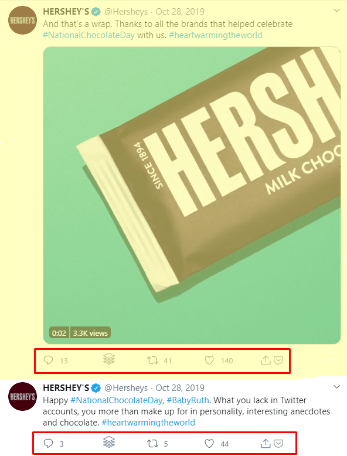Retweet the first tweet with 41 retweets
This screenshot has width=347, height=456.
tap(152, 360)
